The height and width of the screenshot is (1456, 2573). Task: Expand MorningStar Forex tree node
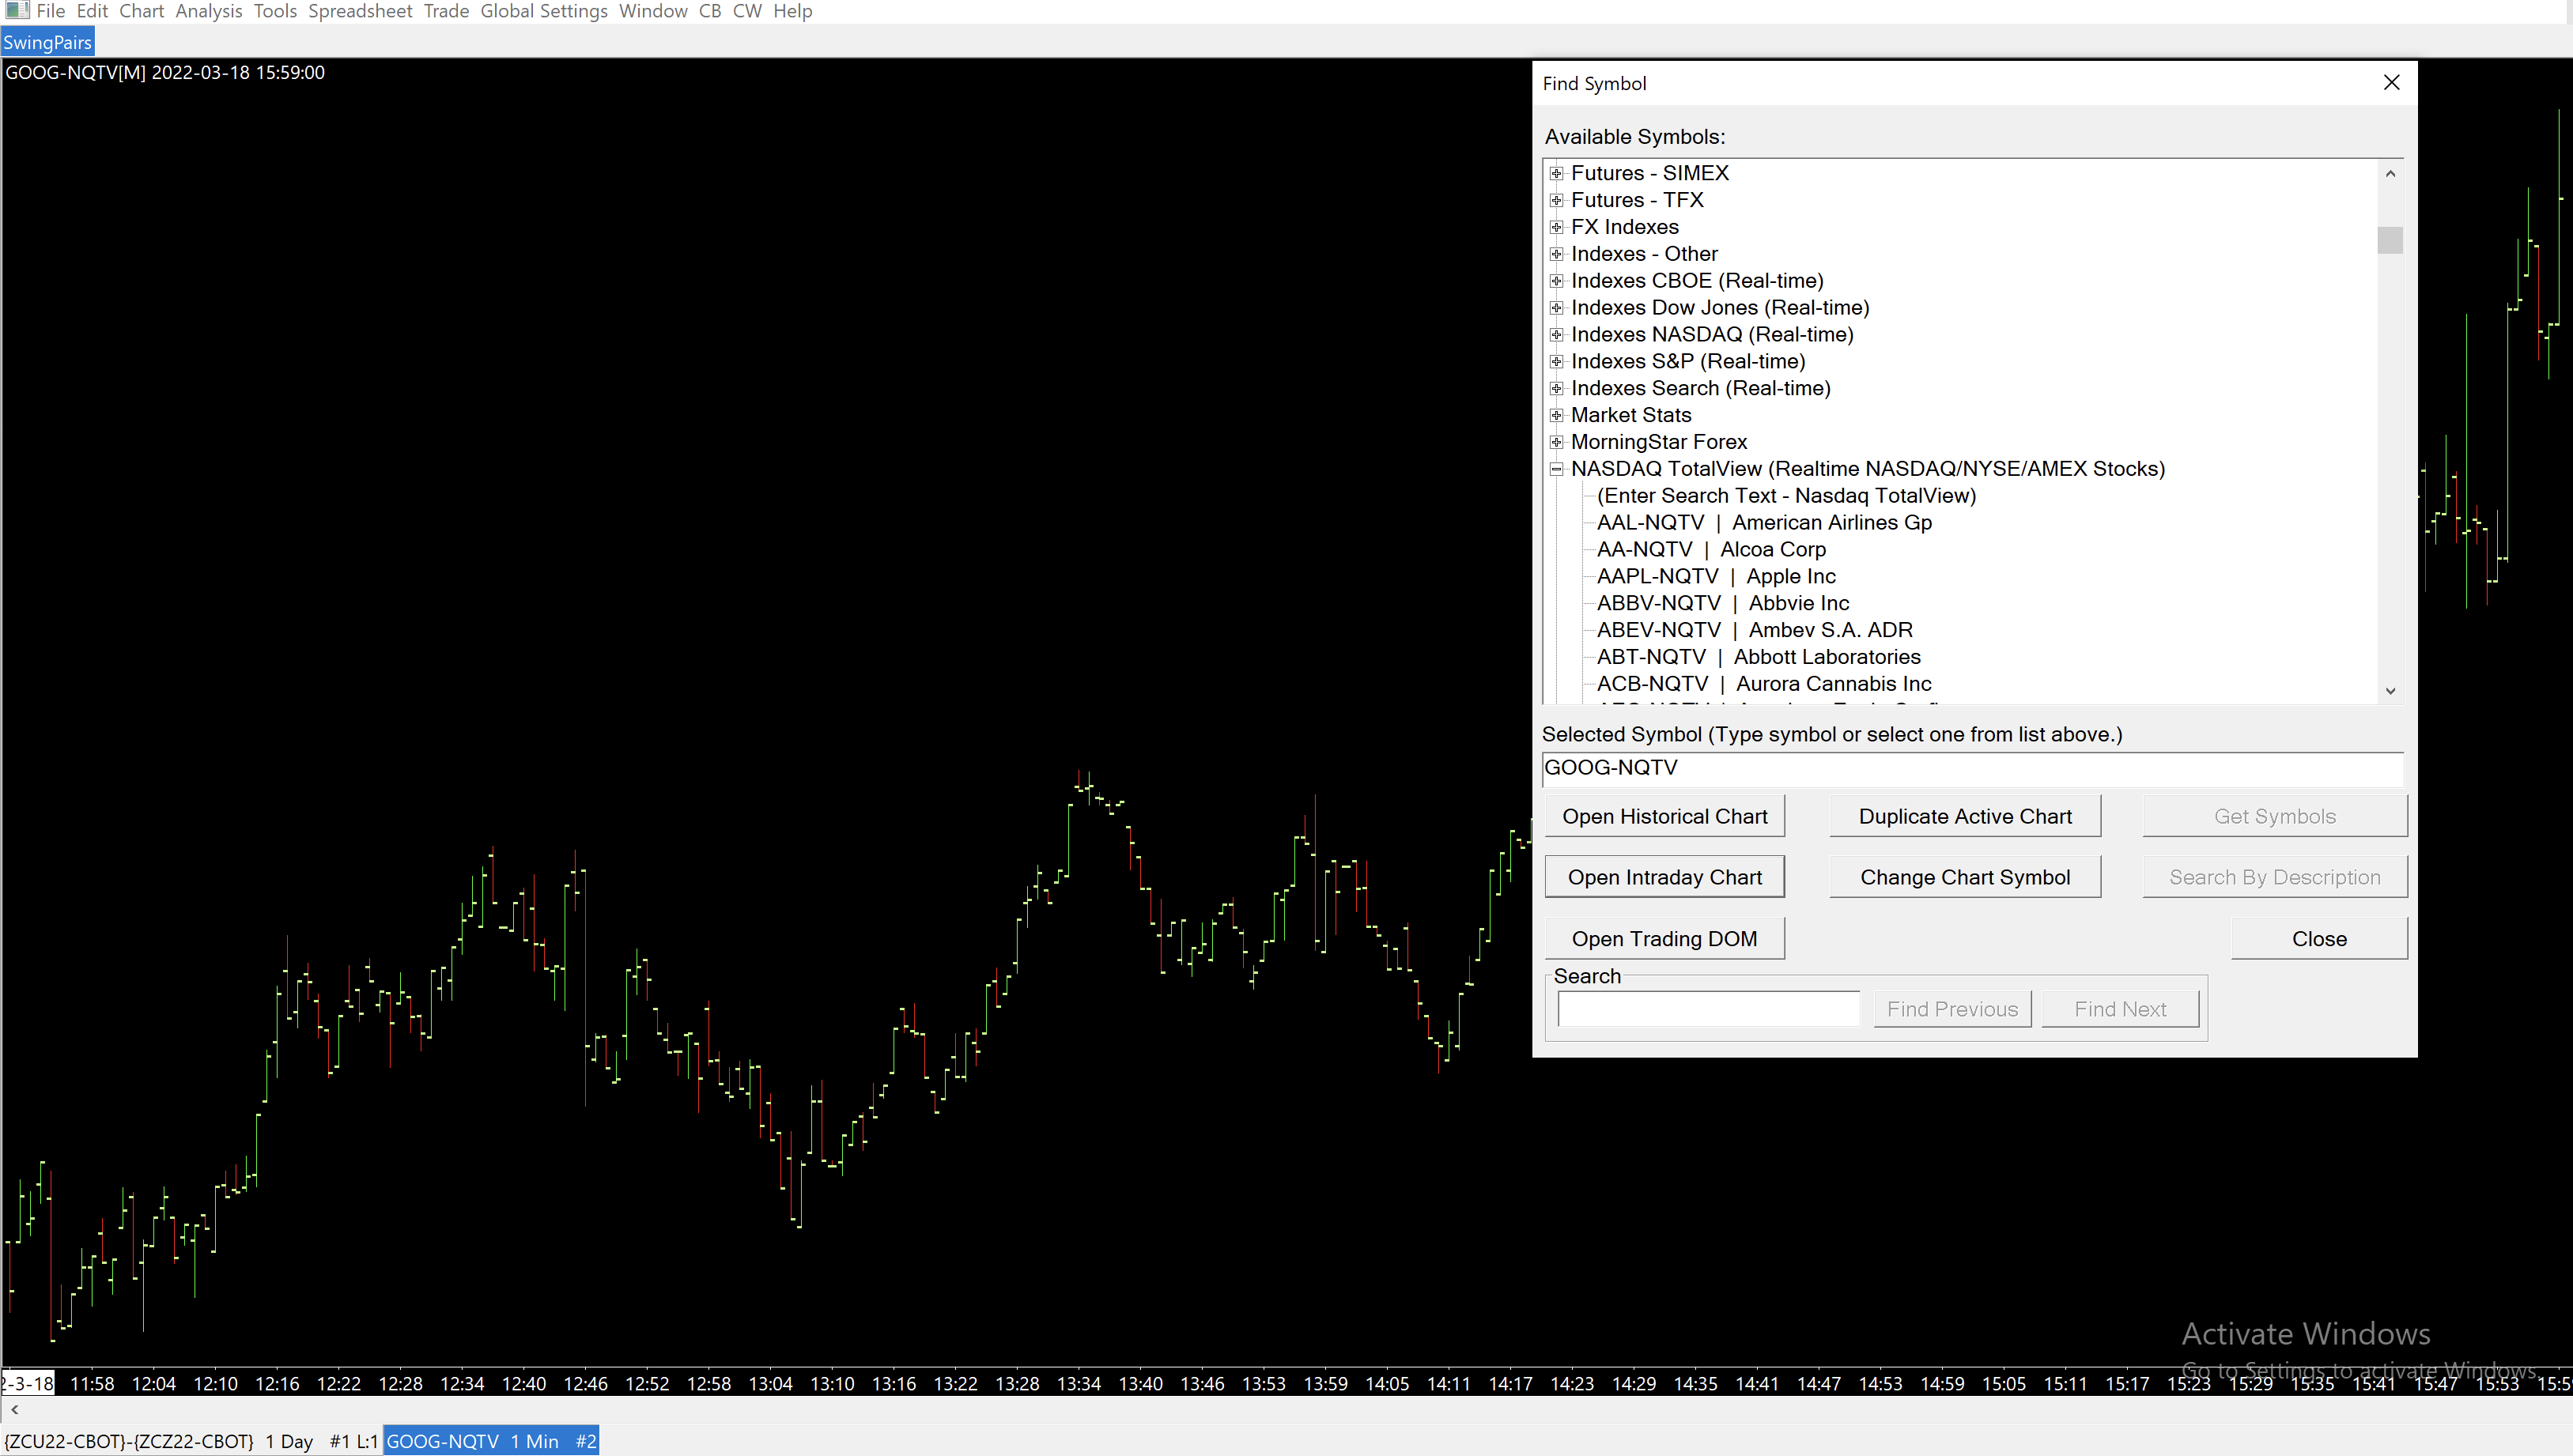pos(1557,442)
